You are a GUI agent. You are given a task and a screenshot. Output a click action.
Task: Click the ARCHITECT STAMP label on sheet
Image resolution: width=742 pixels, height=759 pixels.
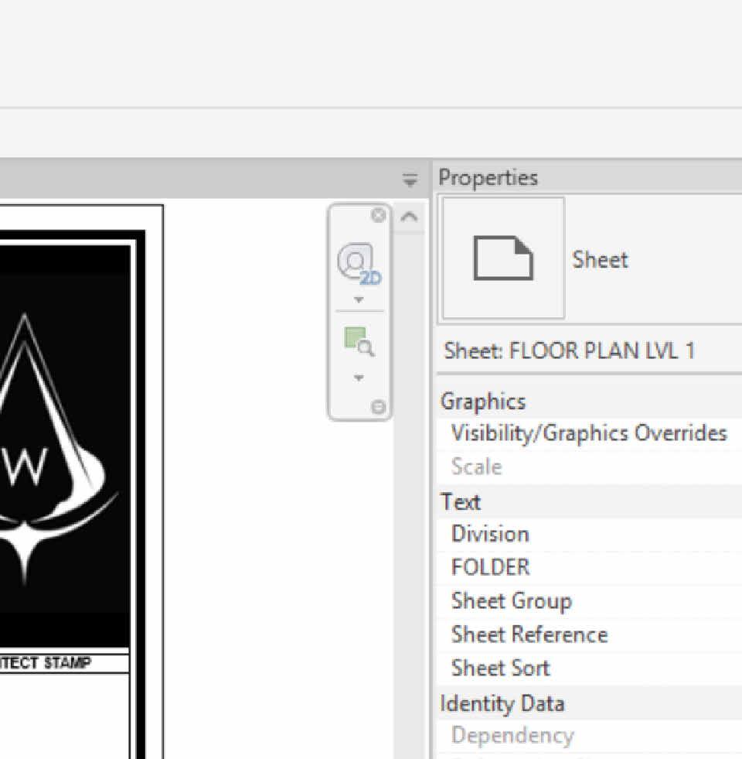tap(45, 662)
